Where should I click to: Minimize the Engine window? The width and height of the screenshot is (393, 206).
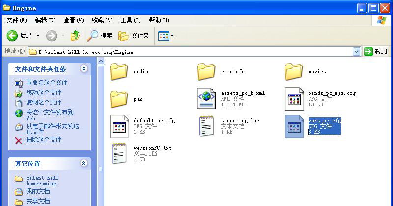[x=362, y=8]
